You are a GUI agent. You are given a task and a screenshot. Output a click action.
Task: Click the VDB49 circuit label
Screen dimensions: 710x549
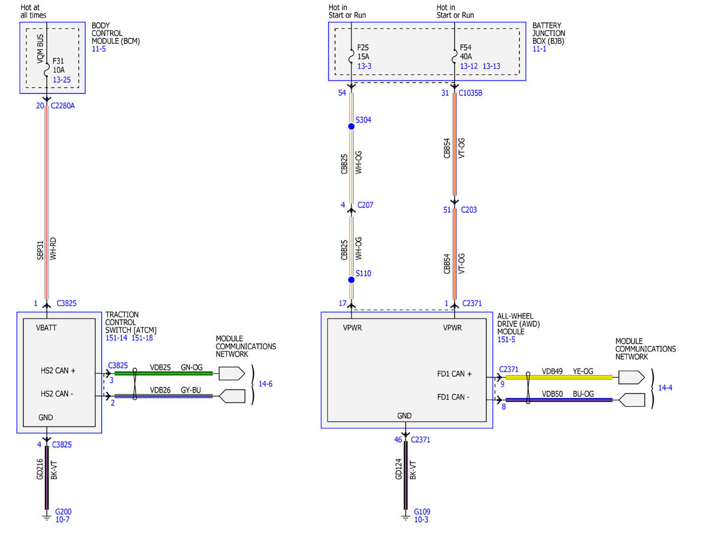[x=553, y=371]
